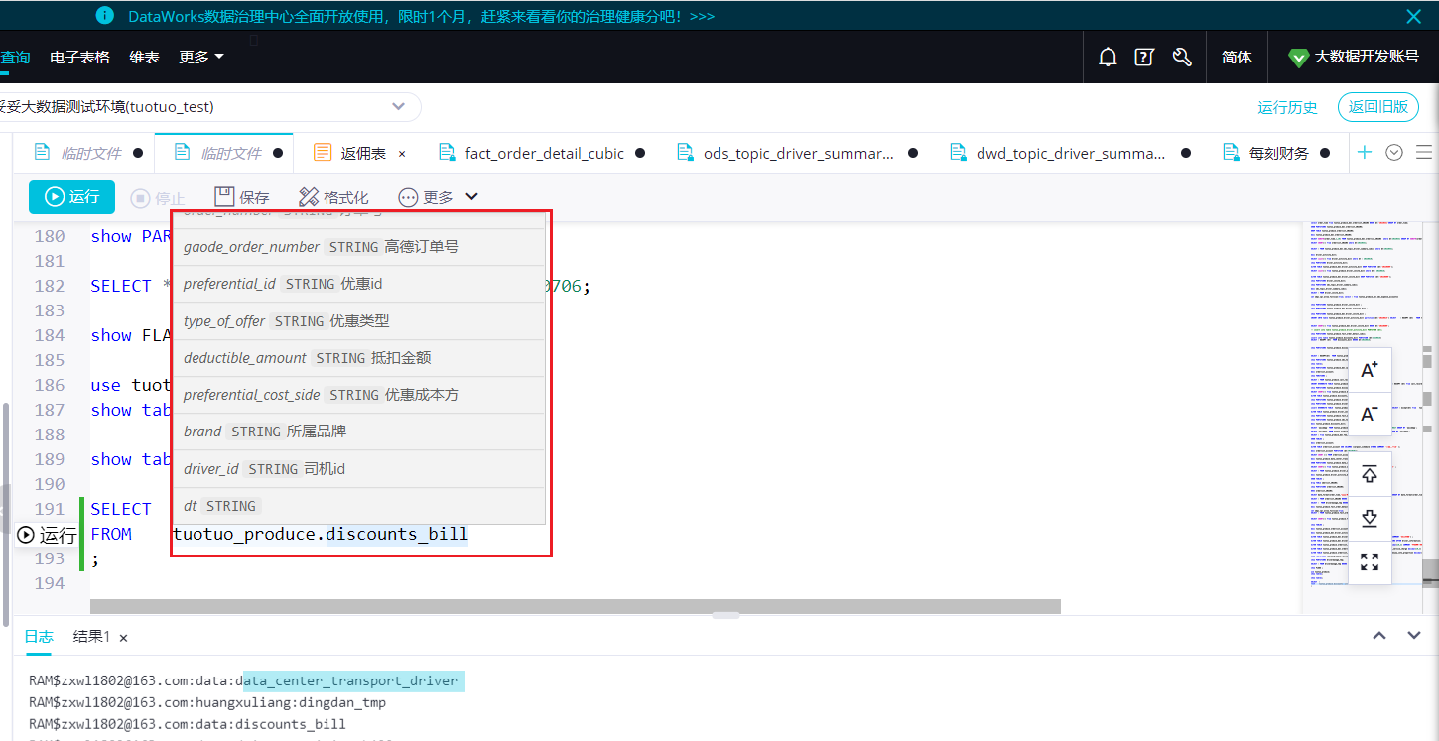The width and height of the screenshot is (1439, 741).
Task: Switch to the 日志 log tab
Action: pyautogui.click(x=39, y=636)
